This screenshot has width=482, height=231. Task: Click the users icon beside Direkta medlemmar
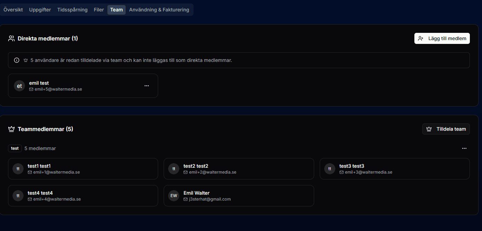click(11, 38)
